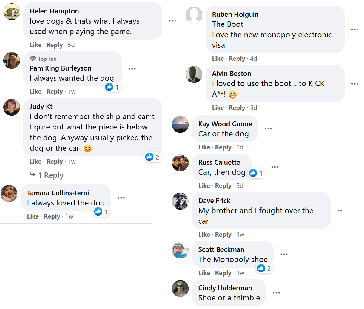Viewport: 364px width, 309px height.
Task: Like Alvin Boston's boot comment
Action: point(218,108)
